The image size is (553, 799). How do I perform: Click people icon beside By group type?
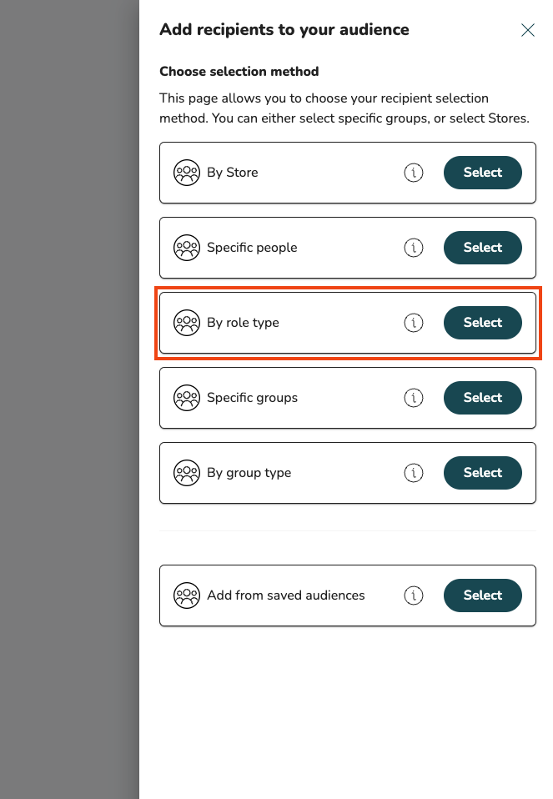click(187, 473)
